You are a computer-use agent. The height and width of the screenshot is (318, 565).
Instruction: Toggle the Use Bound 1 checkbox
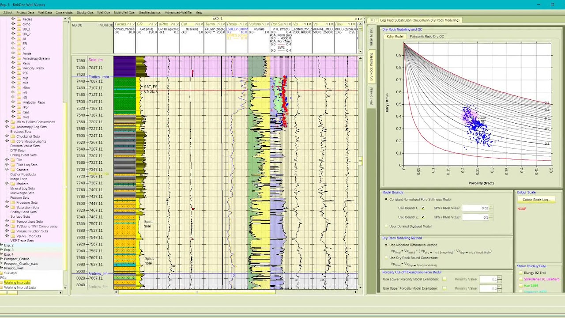[x=423, y=208]
